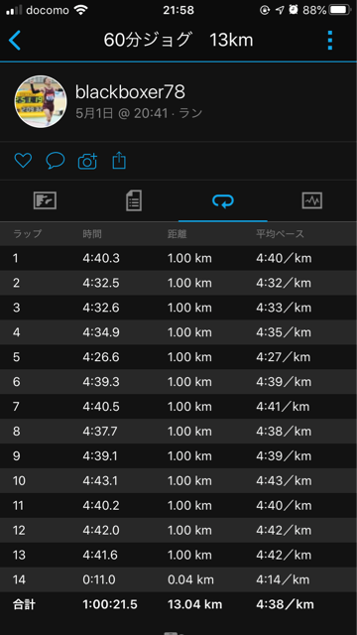
Task: Select lap 10 row with 4:43.1
Action: pos(178,480)
